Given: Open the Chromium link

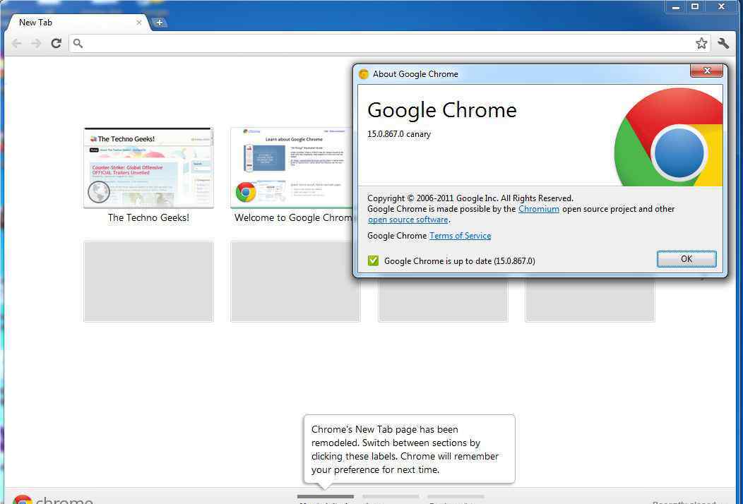Looking at the screenshot, I should (x=539, y=209).
